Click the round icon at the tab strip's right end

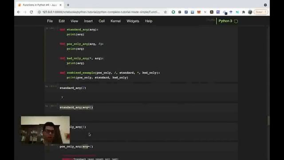(265, 5)
